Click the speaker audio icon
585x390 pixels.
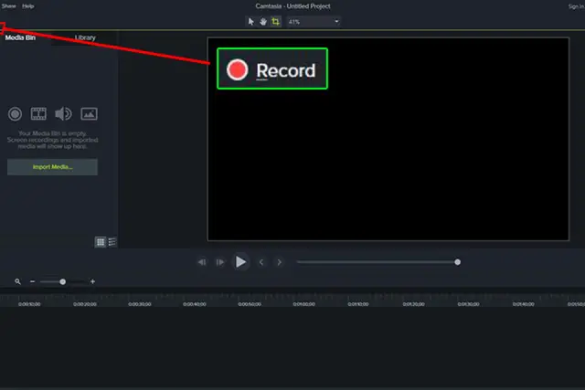click(63, 114)
